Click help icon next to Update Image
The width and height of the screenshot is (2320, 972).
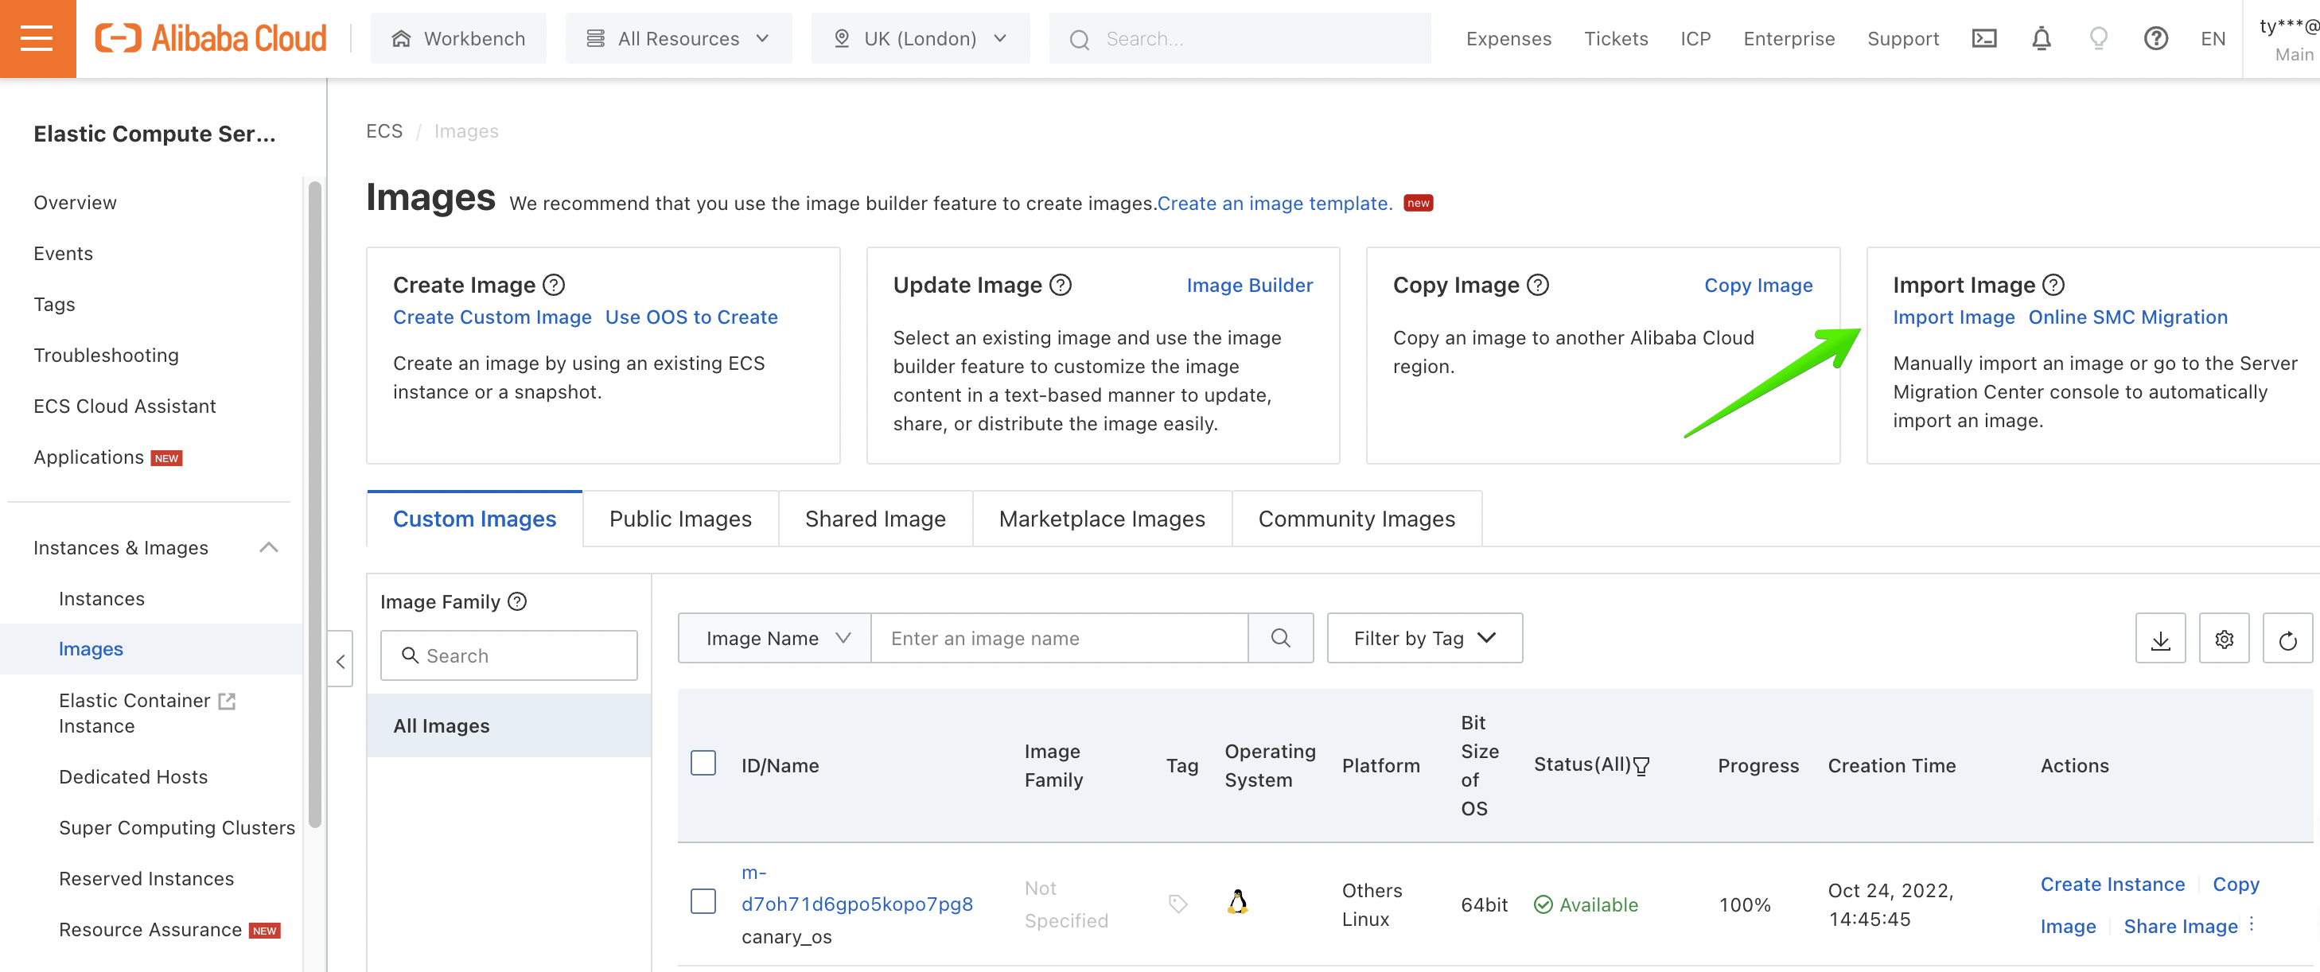tap(1061, 285)
